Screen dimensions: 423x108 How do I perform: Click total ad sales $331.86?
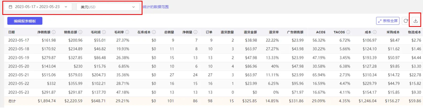click(x=296, y=101)
